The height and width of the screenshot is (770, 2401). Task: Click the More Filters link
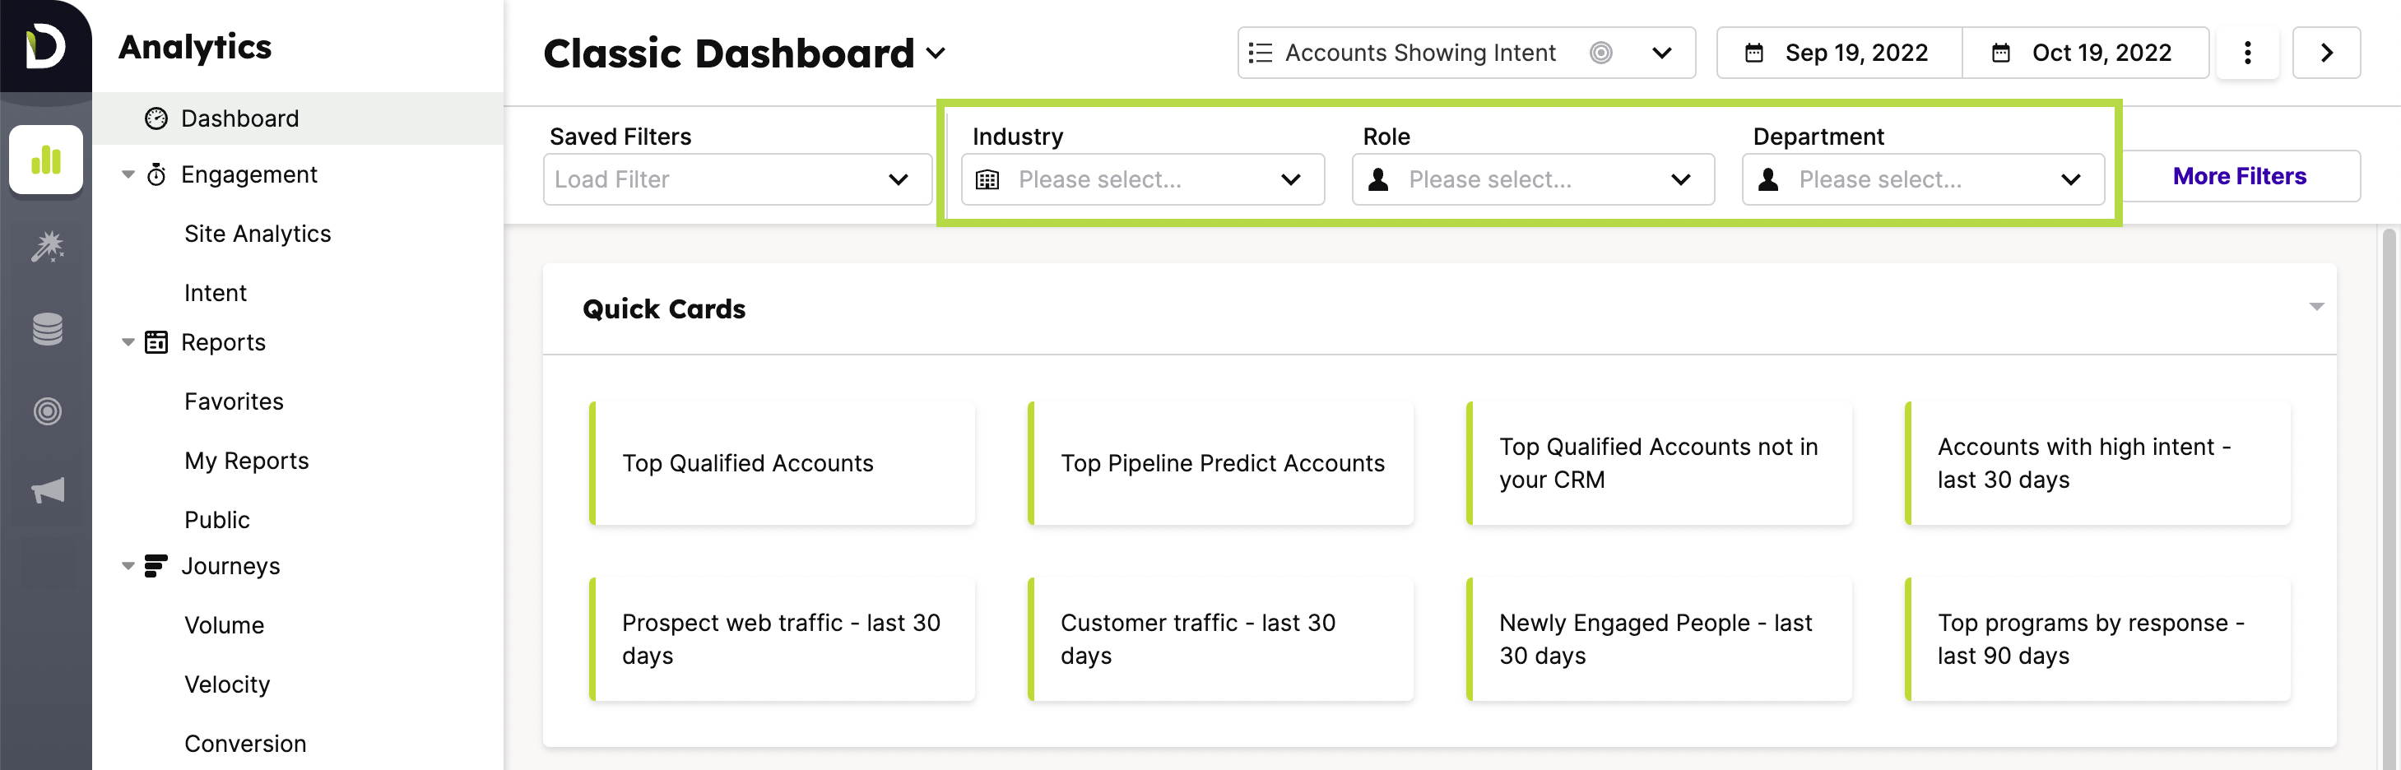(2240, 176)
